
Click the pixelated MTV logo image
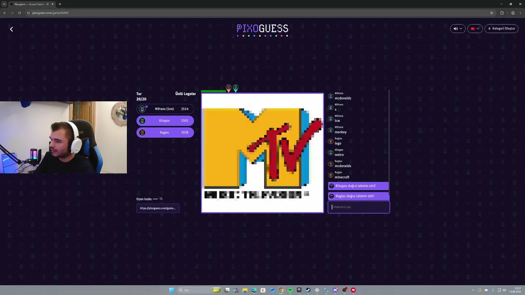(x=262, y=153)
